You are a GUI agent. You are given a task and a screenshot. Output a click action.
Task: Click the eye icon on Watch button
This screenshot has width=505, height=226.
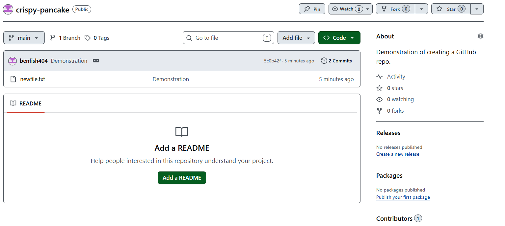pyautogui.click(x=335, y=9)
